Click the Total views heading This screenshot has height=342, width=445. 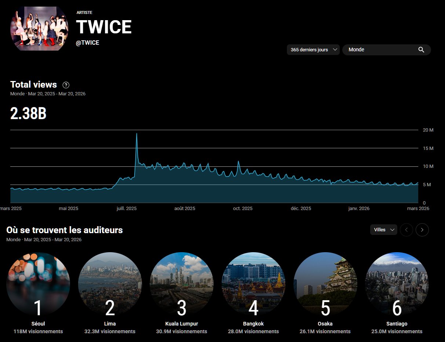(x=33, y=85)
